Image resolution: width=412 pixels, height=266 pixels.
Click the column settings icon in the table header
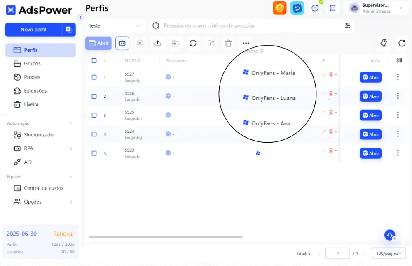pos(399,60)
